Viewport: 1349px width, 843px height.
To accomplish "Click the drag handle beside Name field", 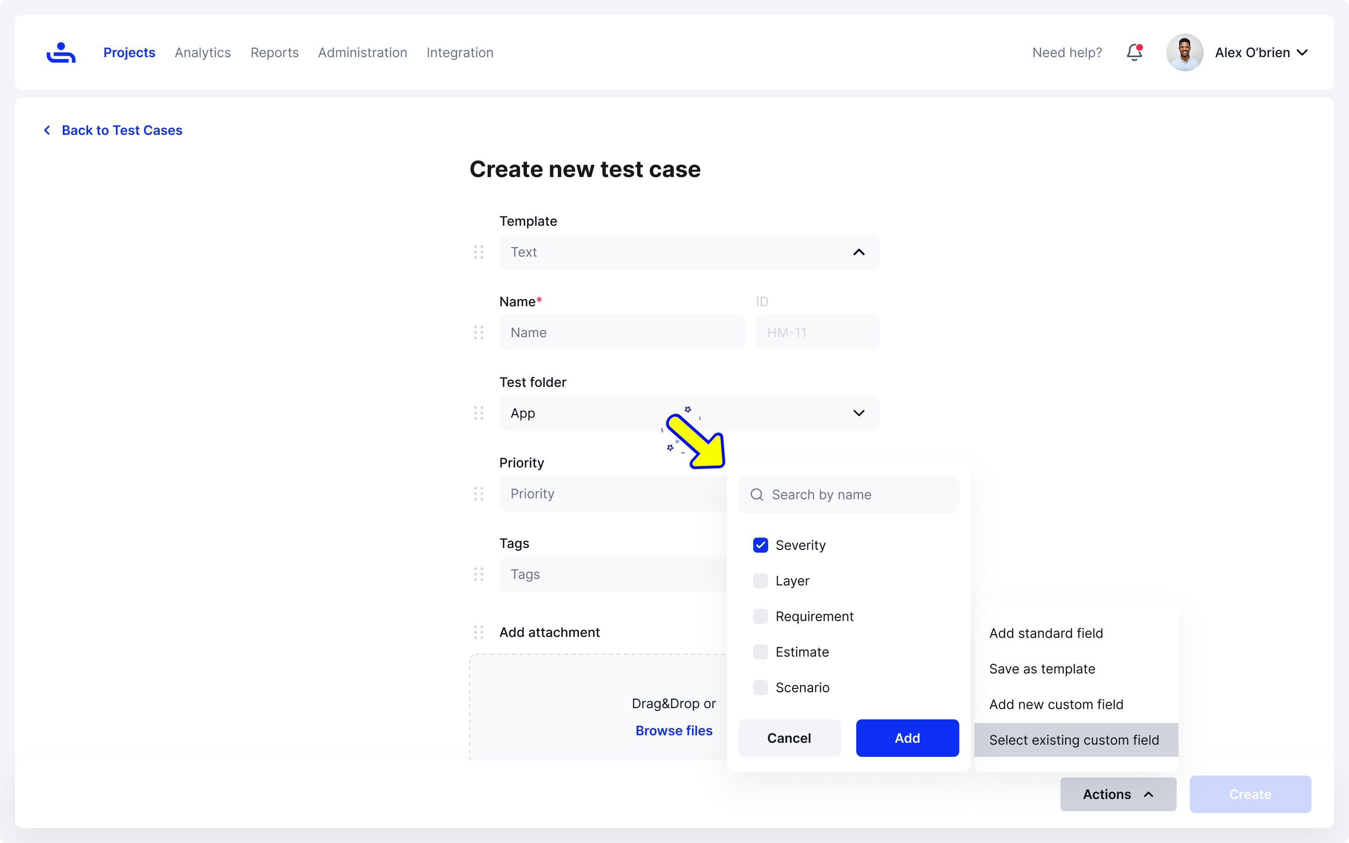I will click(478, 333).
